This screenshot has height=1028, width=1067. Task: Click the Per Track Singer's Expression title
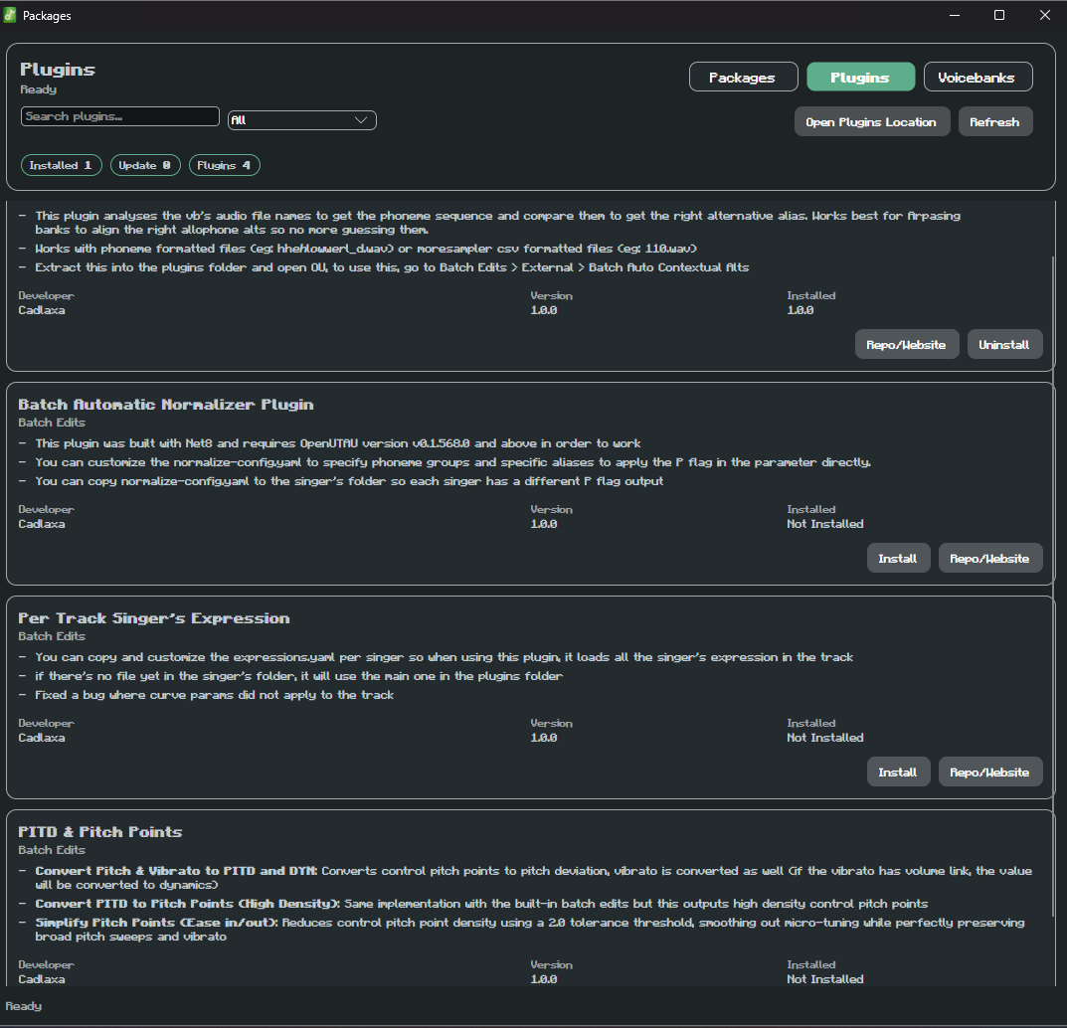154,617
